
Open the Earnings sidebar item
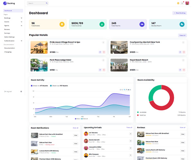[7, 33]
